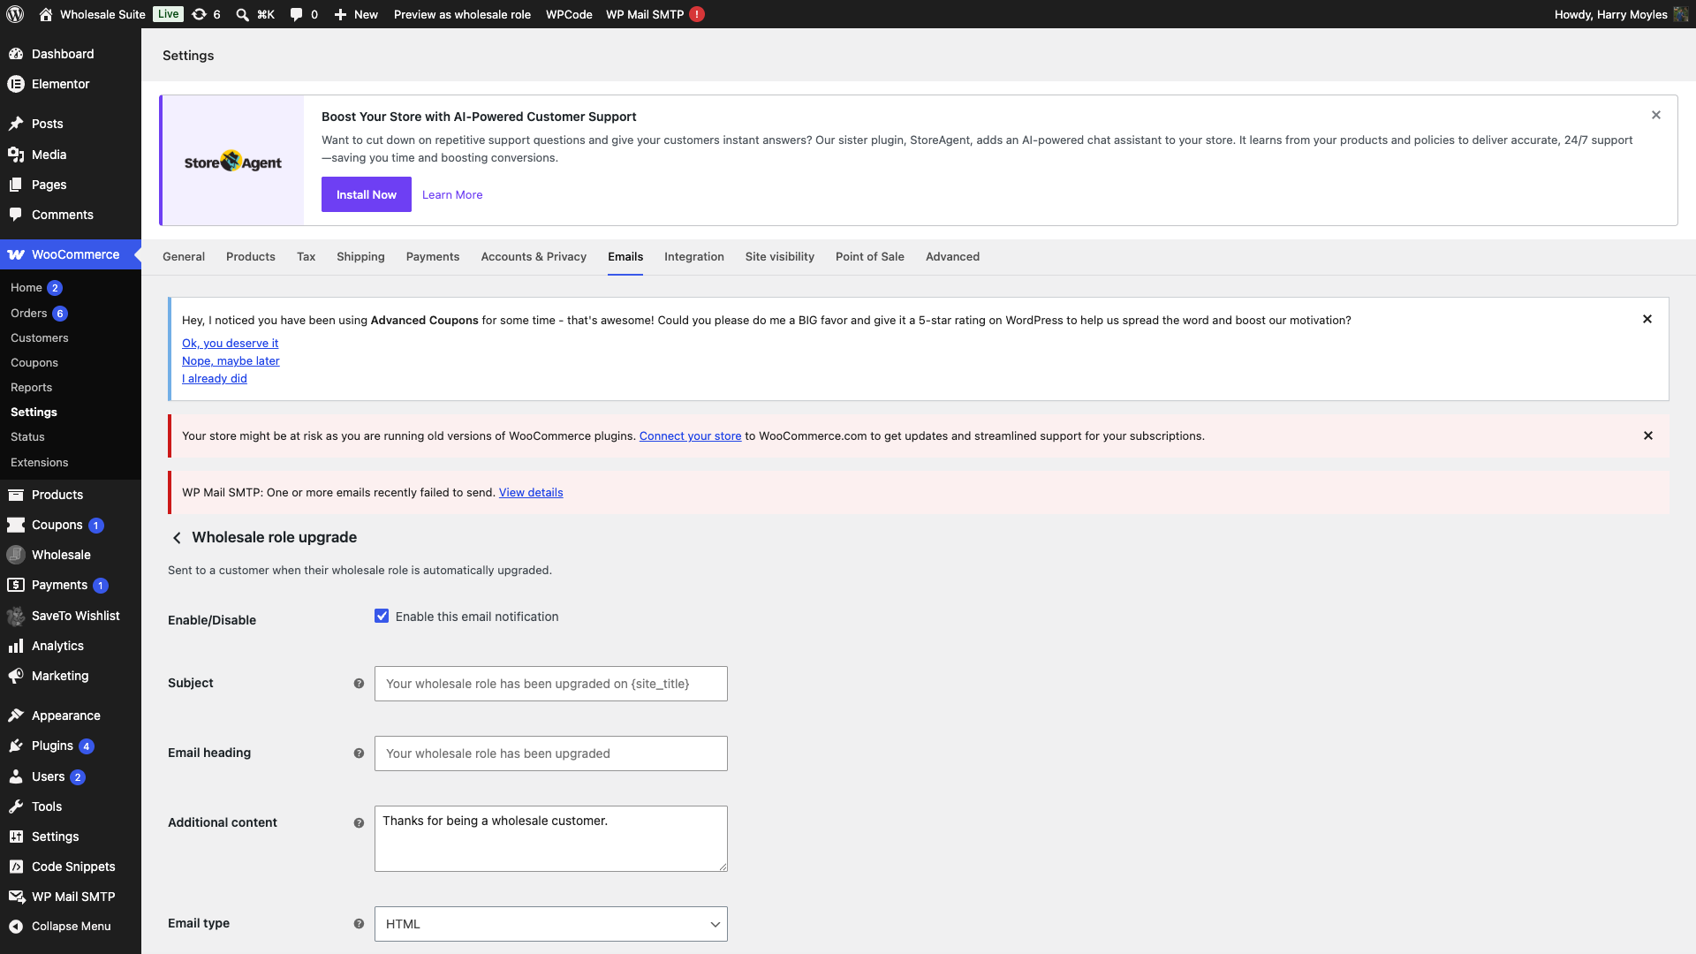Click the "I already did" link
This screenshot has height=954, width=1696.
[x=215, y=379]
